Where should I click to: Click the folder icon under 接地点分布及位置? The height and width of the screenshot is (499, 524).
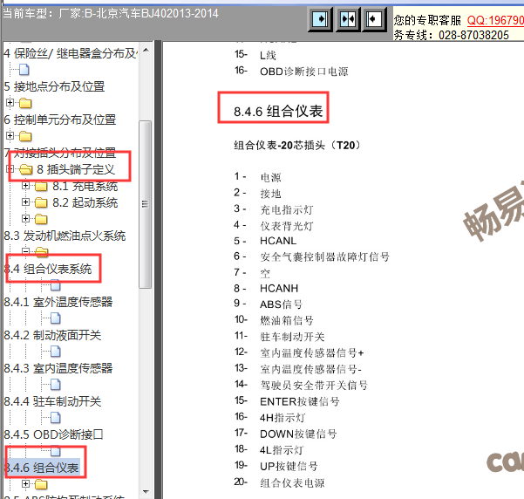[x=25, y=103]
